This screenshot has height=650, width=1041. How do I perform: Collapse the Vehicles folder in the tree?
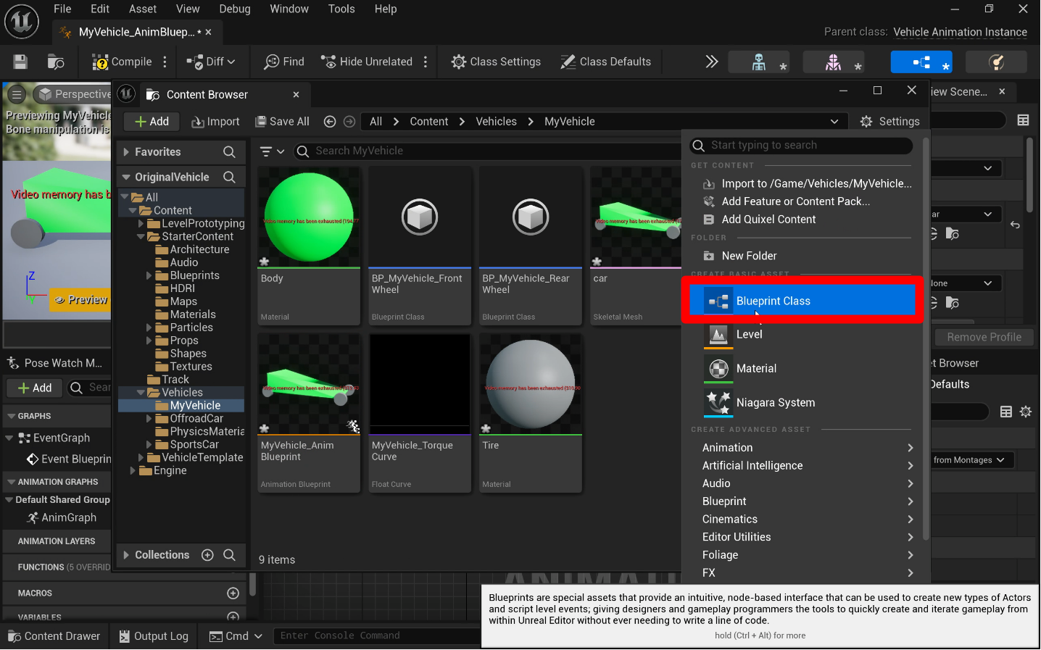141,393
